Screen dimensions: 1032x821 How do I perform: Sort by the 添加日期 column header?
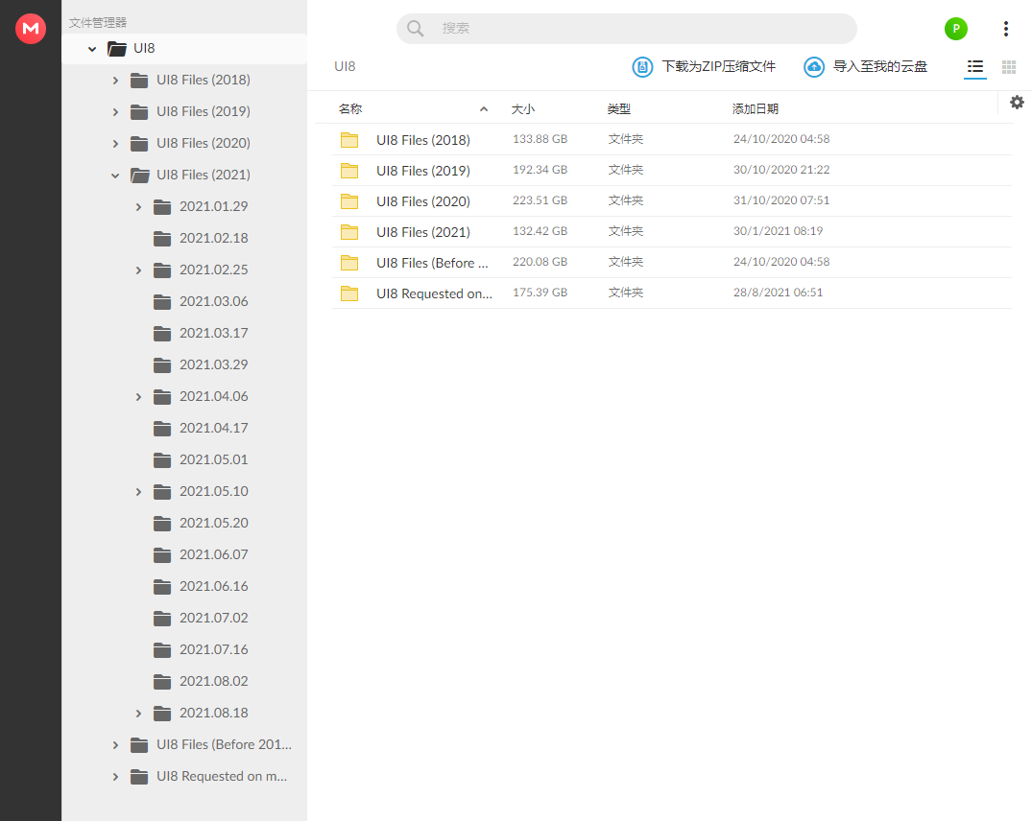point(756,108)
